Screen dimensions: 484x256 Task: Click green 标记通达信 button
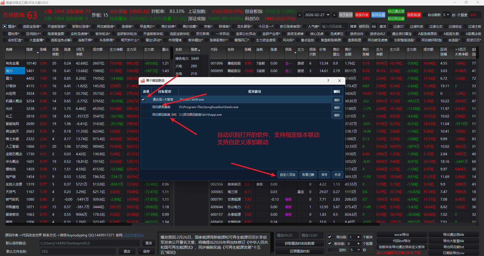[396, 11]
